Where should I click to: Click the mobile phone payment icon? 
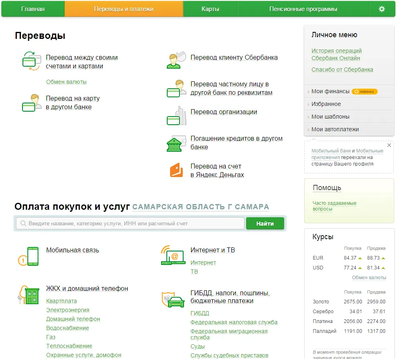pyautogui.click(x=29, y=256)
